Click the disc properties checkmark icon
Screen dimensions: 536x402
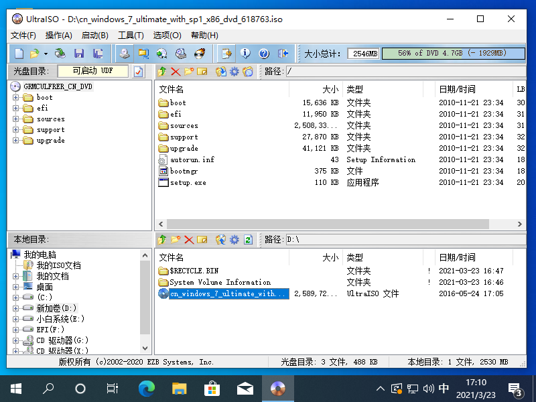(139, 71)
